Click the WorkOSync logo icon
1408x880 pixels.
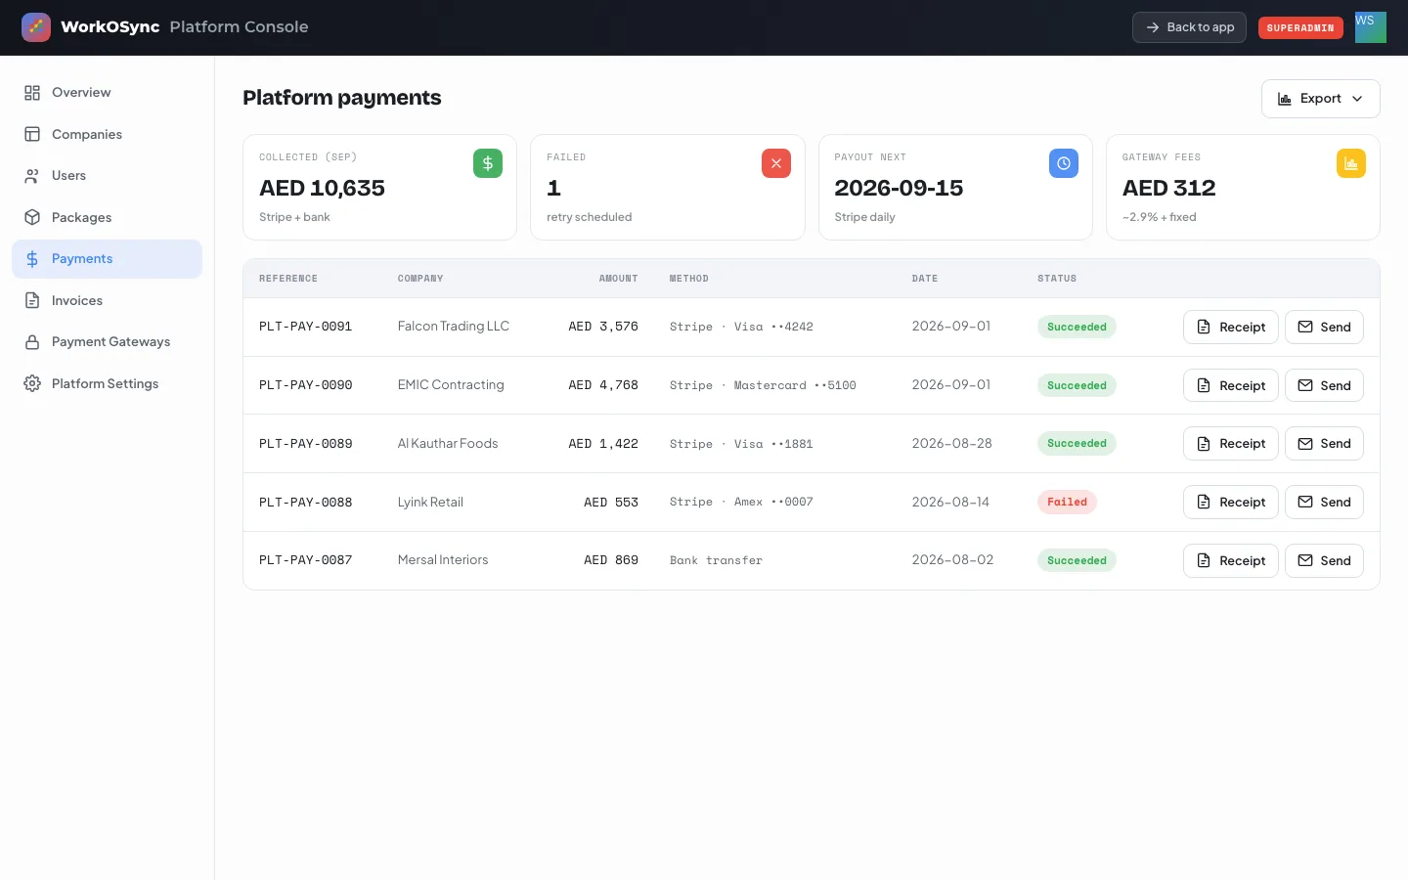pos(36,27)
